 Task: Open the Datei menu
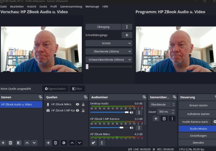(x=4, y=6)
